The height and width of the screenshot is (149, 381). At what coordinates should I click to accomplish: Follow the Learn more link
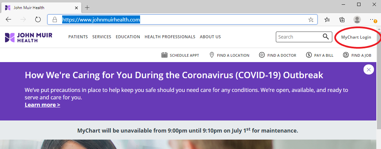[x=42, y=105]
